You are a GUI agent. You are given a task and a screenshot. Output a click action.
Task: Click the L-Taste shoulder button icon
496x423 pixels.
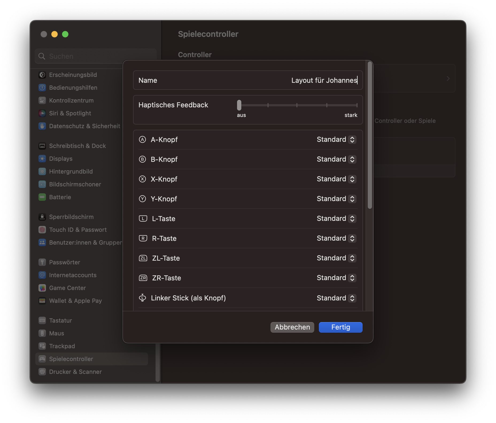(x=143, y=218)
